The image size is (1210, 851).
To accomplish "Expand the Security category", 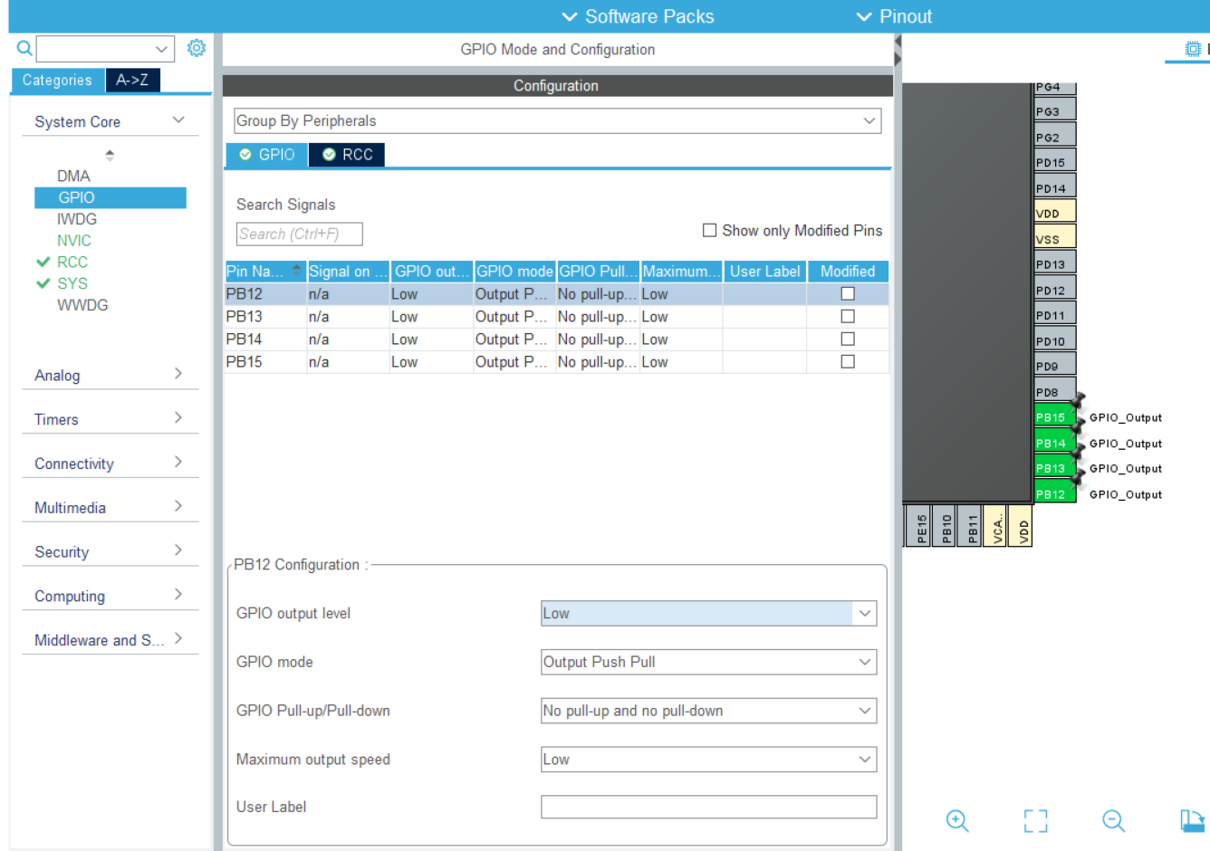I will point(178,550).
